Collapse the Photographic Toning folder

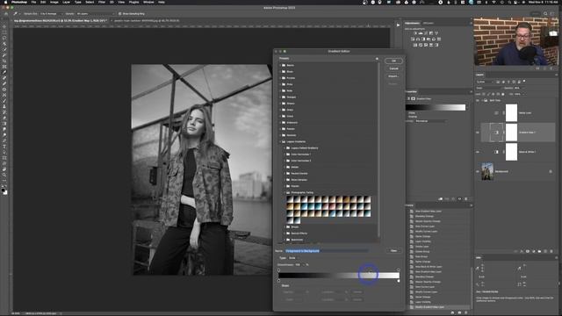tap(285, 193)
